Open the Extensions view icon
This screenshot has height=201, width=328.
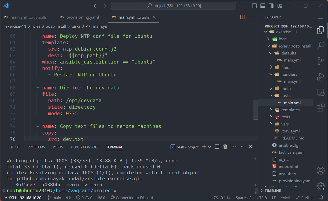click(x=321, y=108)
